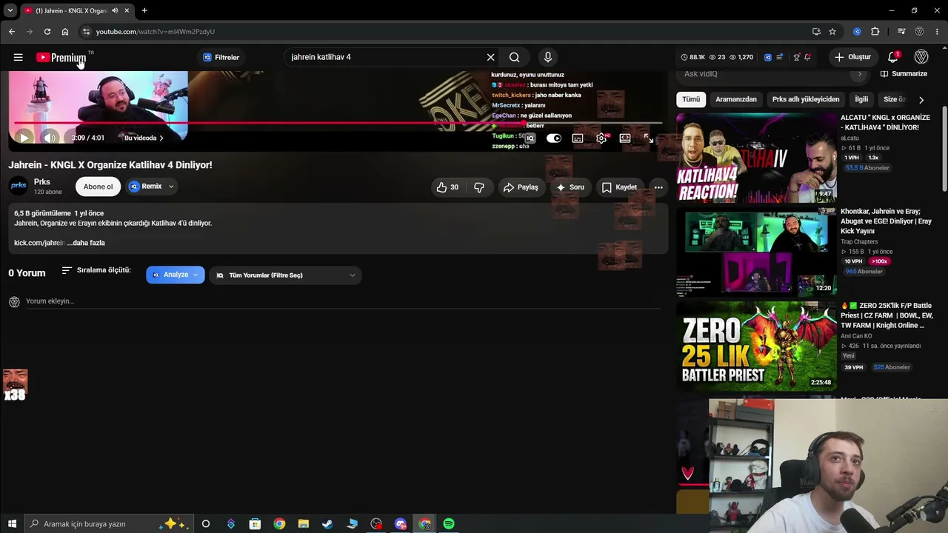
Task: Toggle theater mode in the player
Action: pyautogui.click(x=625, y=138)
